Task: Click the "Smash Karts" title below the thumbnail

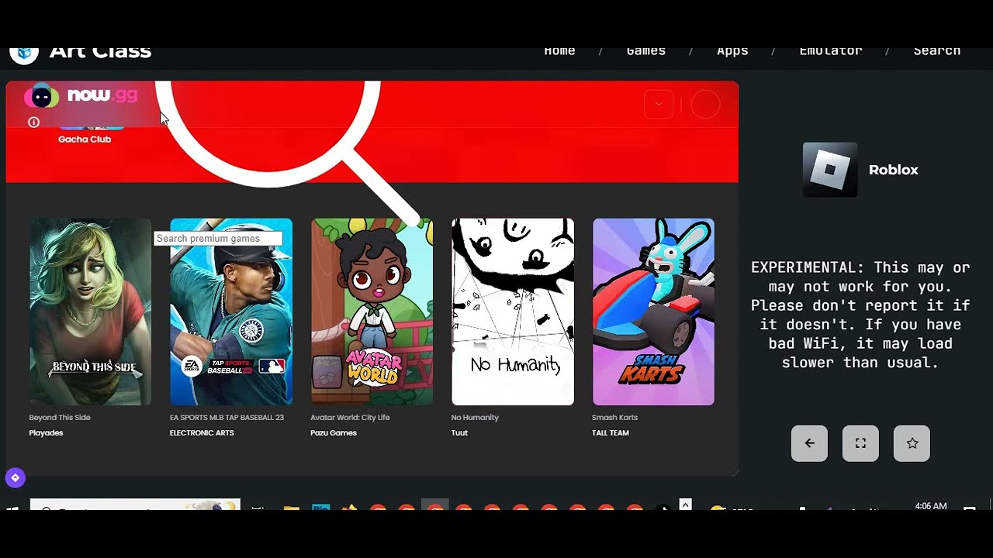Action: pyautogui.click(x=614, y=418)
